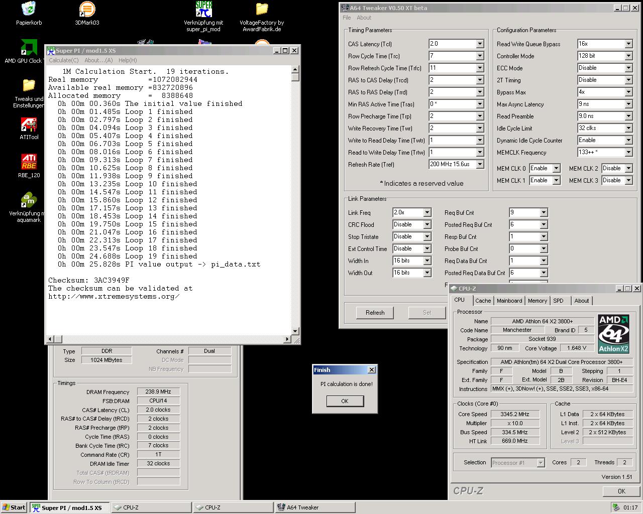Activate the first CPU-Z taskbar button
Image resolution: width=643 pixels, height=514 pixels.
pos(151,507)
